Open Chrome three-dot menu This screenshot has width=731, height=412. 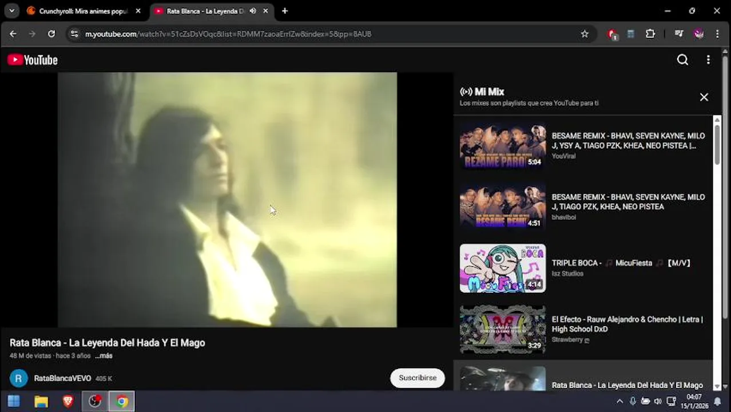(717, 34)
